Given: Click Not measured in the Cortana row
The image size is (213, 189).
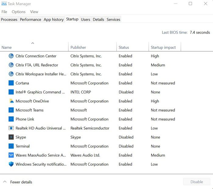Looking at the screenshot, I should (x=163, y=83).
